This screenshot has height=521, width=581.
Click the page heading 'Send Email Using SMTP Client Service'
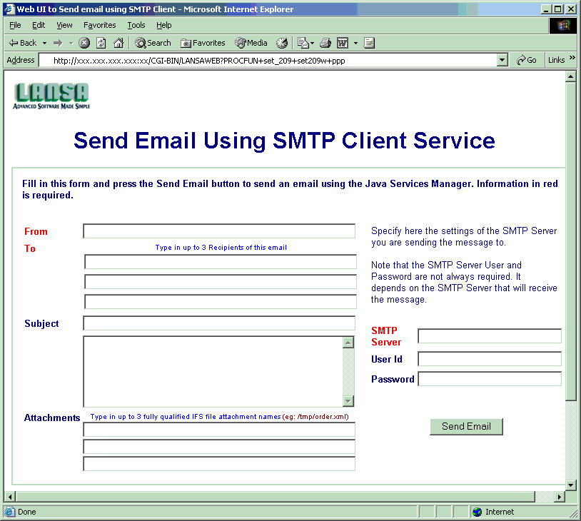pyautogui.click(x=284, y=141)
